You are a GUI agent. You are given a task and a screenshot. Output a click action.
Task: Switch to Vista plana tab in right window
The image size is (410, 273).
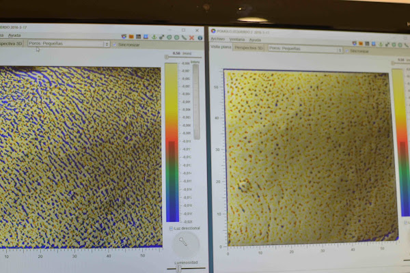pyautogui.click(x=221, y=47)
